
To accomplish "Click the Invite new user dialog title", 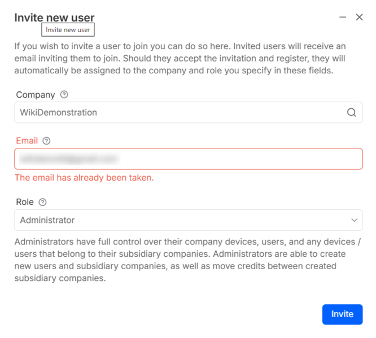I will click(x=54, y=17).
